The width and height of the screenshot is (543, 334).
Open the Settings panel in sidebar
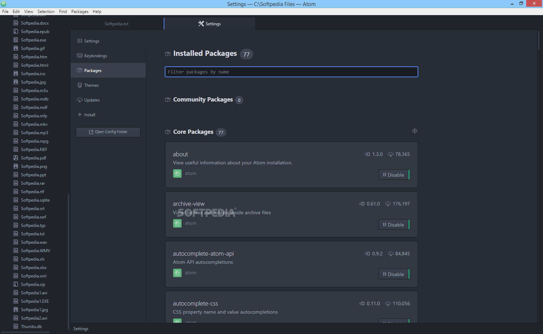click(x=108, y=41)
